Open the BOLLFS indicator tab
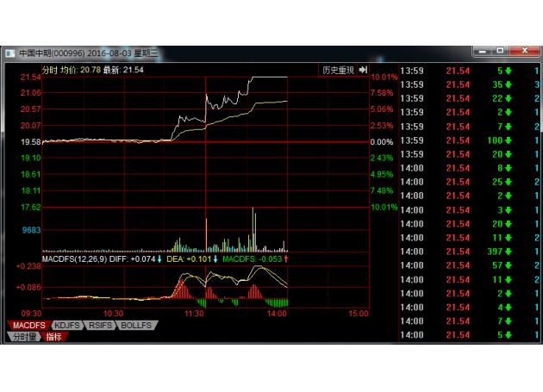Viewport: 543px width, 392px height. pos(136,326)
